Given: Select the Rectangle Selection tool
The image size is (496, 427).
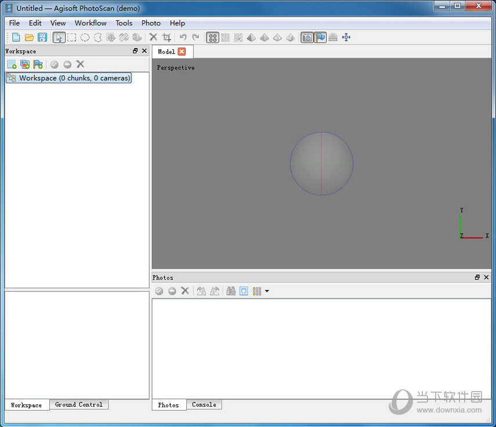Looking at the screenshot, I should (x=71, y=37).
